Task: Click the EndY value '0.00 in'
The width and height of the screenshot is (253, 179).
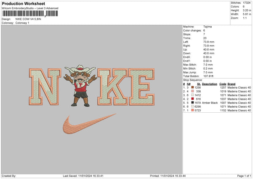Action: pos(207,61)
